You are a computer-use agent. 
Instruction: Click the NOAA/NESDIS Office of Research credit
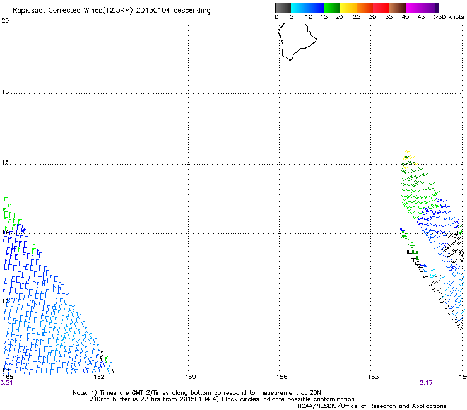[x=372, y=406]
